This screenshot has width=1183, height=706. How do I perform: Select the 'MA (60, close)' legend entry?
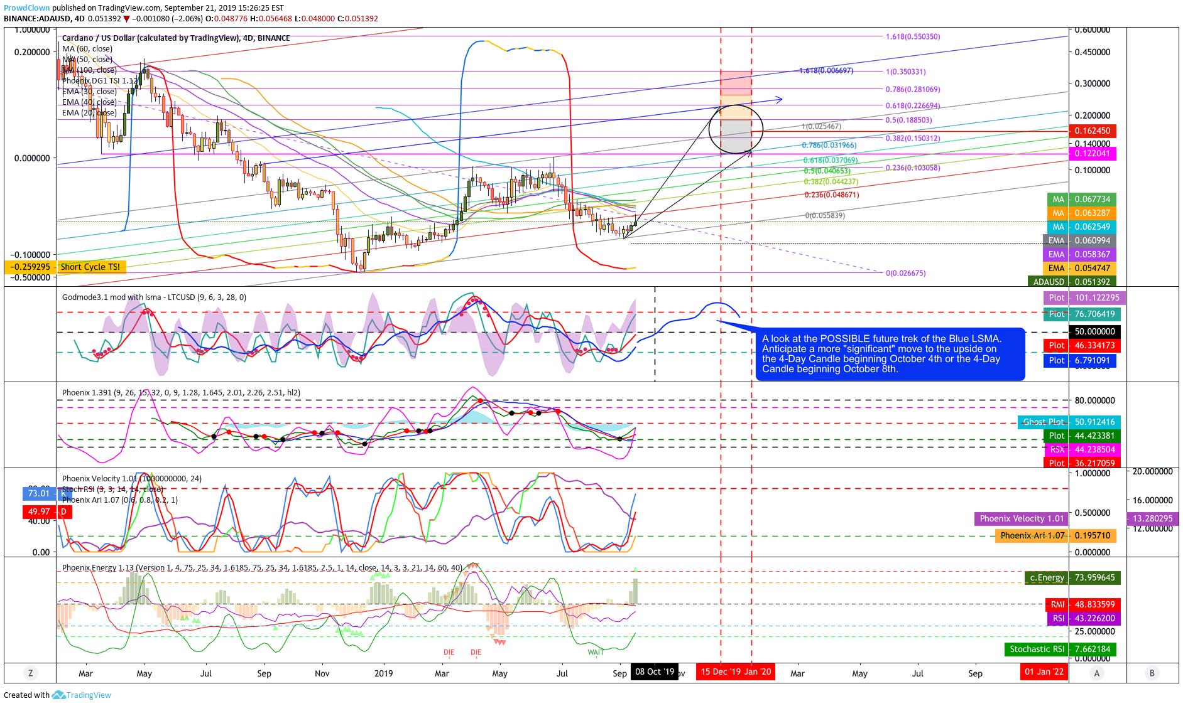[x=87, y=48]
